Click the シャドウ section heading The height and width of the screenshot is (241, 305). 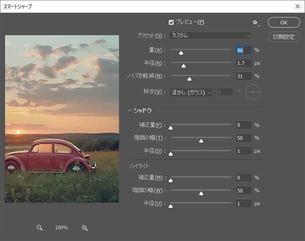143,111
